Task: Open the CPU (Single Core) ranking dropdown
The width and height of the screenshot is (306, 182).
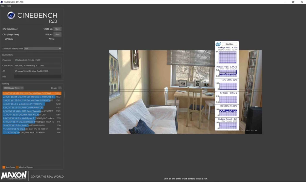Action: pos(13,88)
